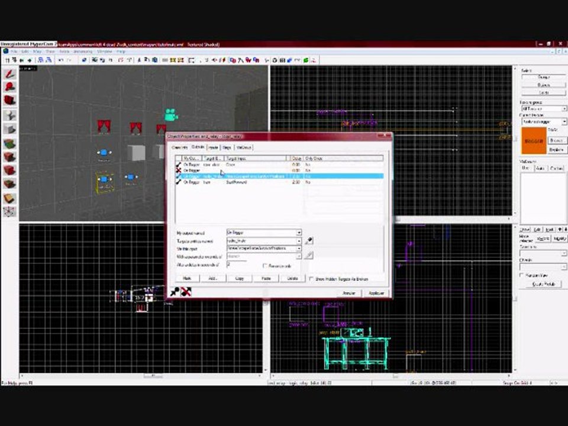Select the Cordon tab under VisGroups
The height and width of the screenshot is (426, 568).
557,168
